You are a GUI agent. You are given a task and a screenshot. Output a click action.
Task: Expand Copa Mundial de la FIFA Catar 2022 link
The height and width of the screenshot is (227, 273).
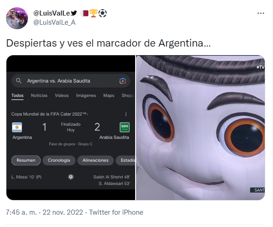point(49,114)
